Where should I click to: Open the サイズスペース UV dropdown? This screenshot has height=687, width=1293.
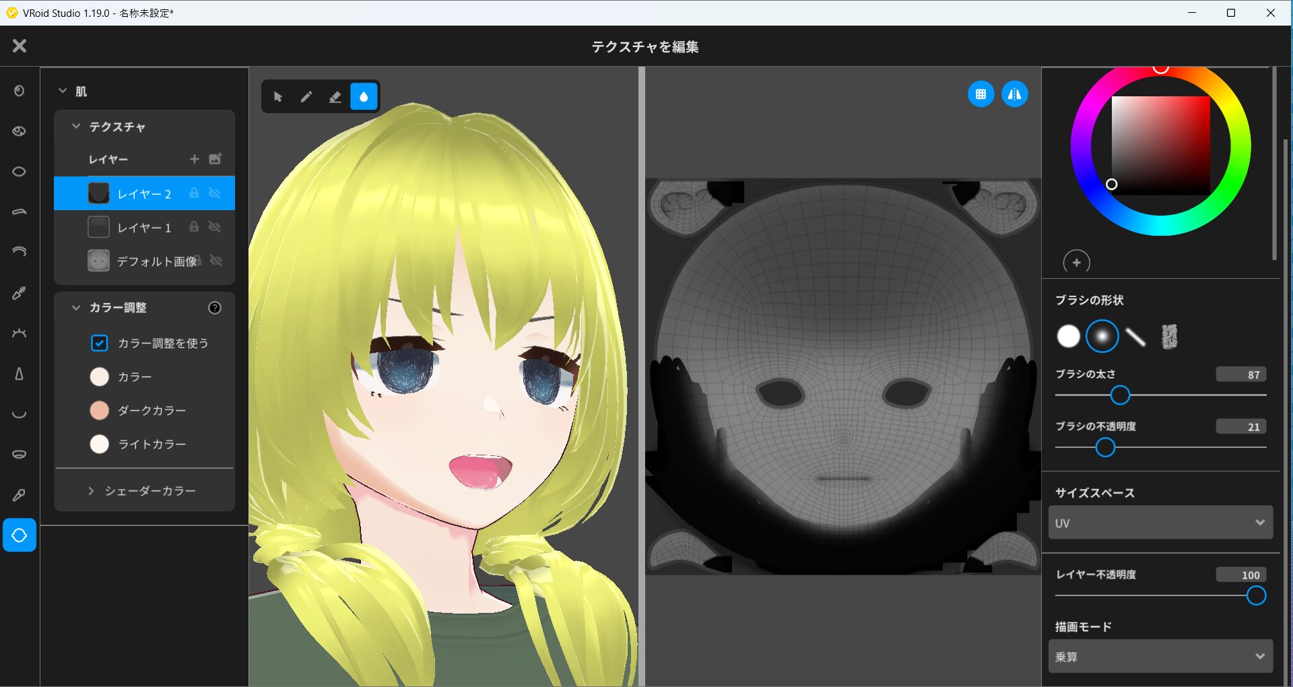1160,523
